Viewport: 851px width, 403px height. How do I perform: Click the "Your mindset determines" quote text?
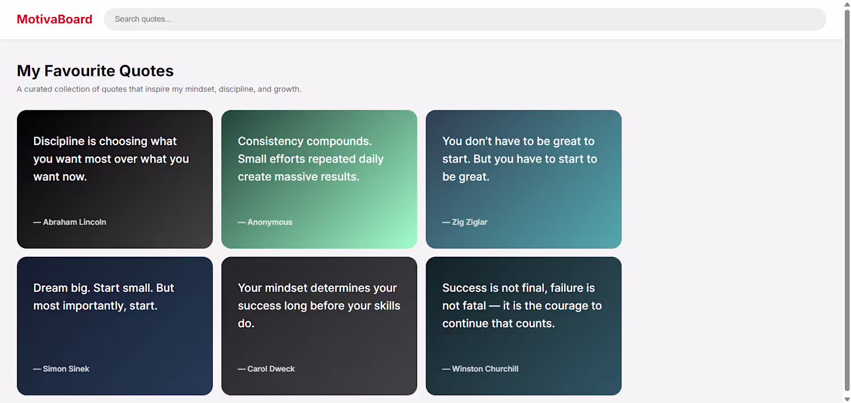coord(319,306)
